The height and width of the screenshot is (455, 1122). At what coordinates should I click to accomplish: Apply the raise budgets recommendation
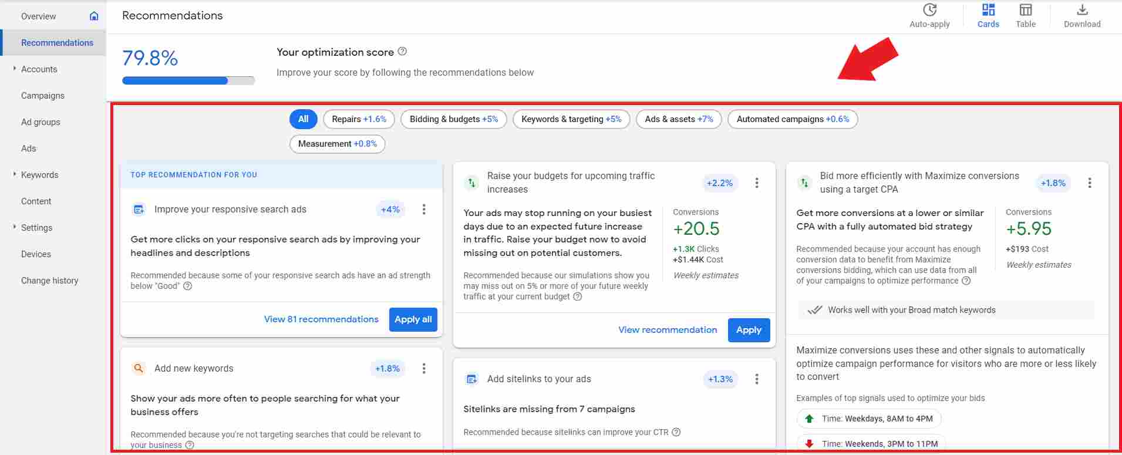coord(749,330)
